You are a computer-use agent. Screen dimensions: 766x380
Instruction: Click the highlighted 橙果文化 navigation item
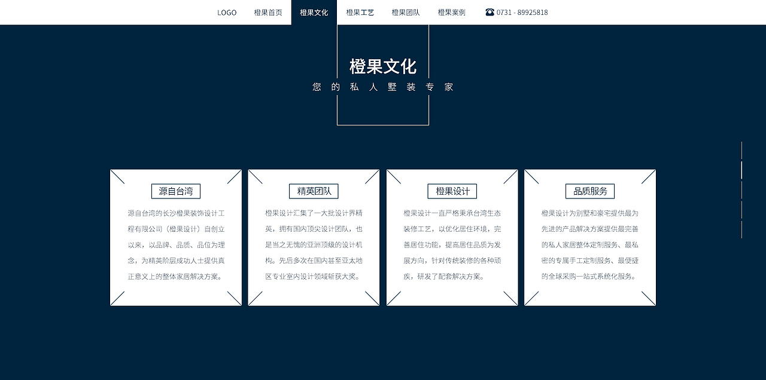313,12
